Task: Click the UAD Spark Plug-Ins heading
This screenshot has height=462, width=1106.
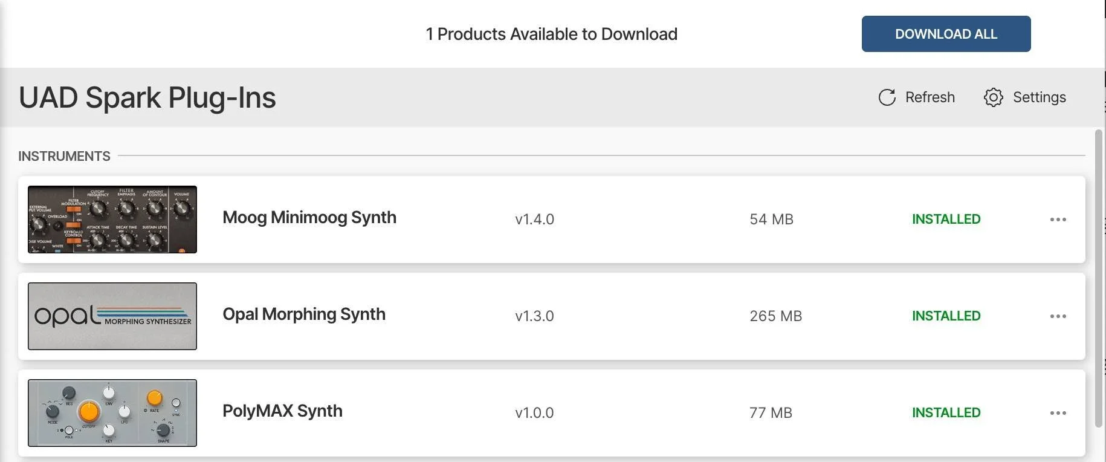Action: [147, 98]
